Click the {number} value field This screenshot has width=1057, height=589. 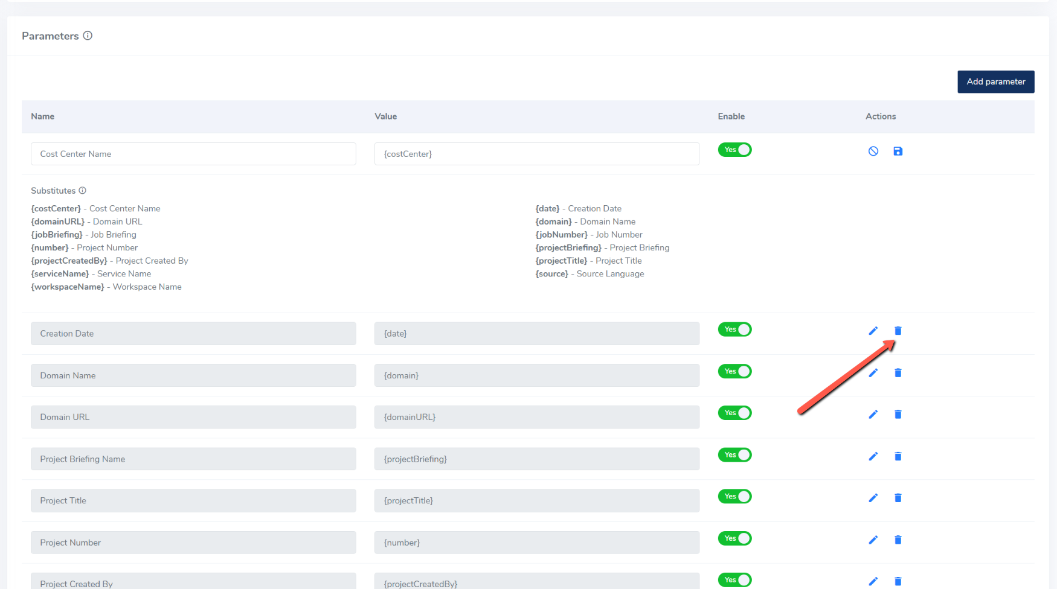point(537,543)
